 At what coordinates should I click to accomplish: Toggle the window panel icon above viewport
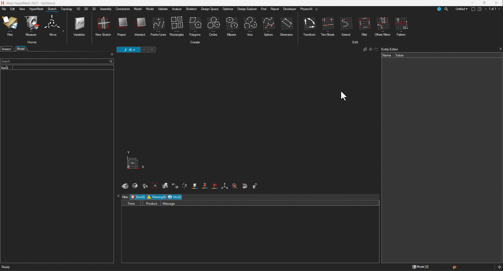coord(376,49)
